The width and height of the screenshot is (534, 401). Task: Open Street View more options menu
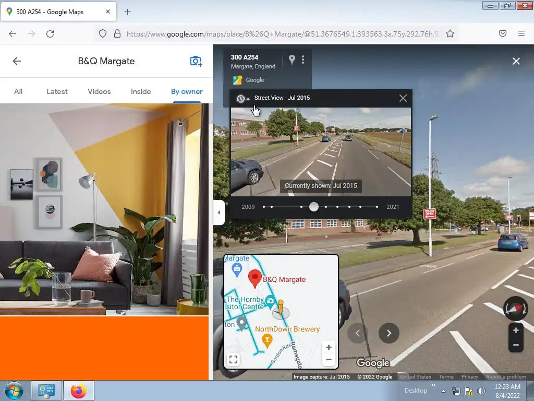tap(303, 60)
